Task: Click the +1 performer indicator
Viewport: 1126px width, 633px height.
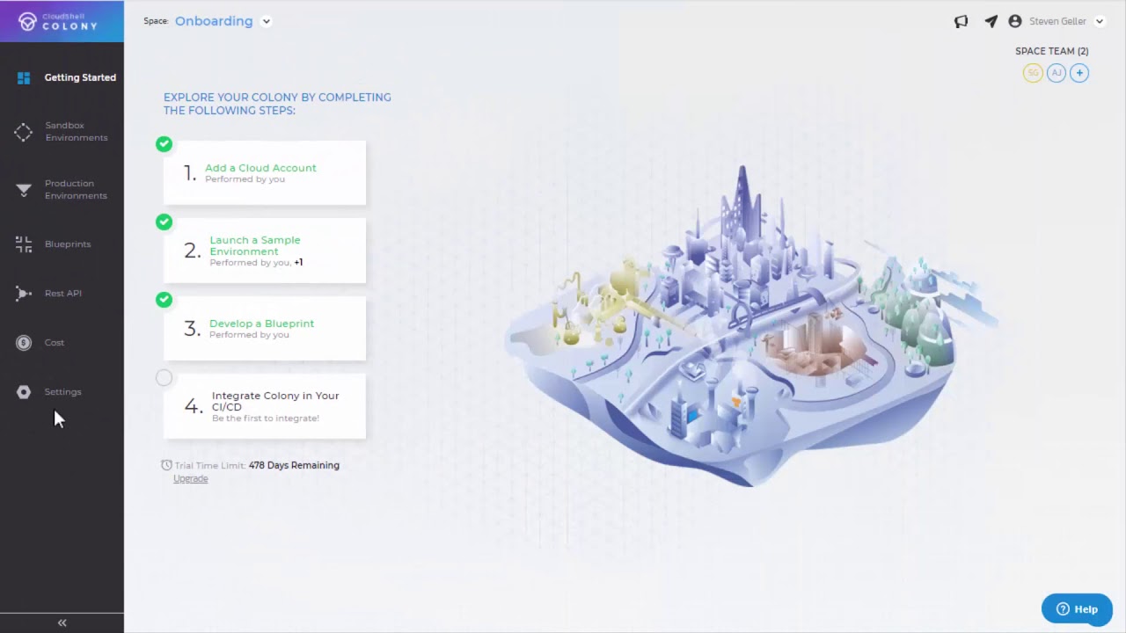Action: pos(298,263)
